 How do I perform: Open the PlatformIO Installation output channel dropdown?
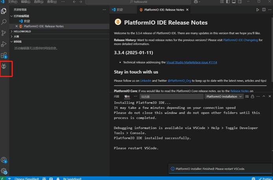(x=224, y=96)
